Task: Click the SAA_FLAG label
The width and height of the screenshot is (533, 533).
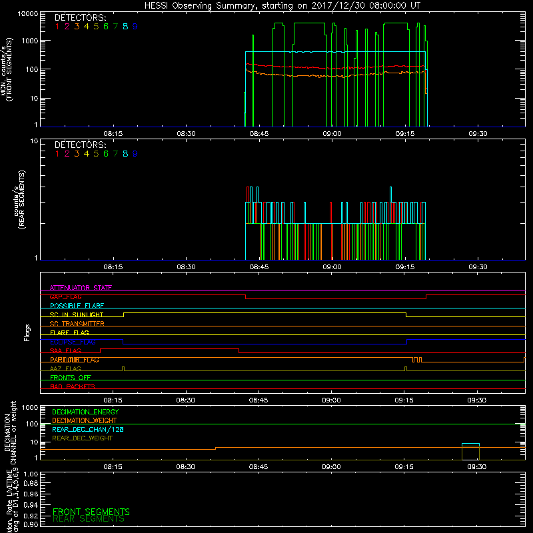Action: (65, 350)
